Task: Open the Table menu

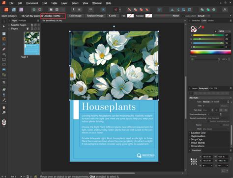Action: click(x=54, y=3)
